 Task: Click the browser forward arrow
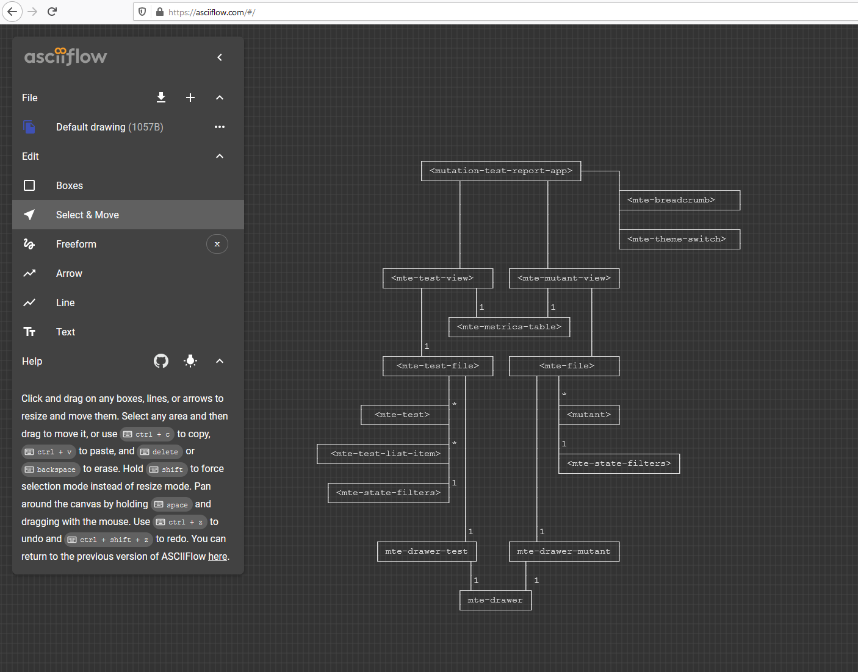point(32,12)
